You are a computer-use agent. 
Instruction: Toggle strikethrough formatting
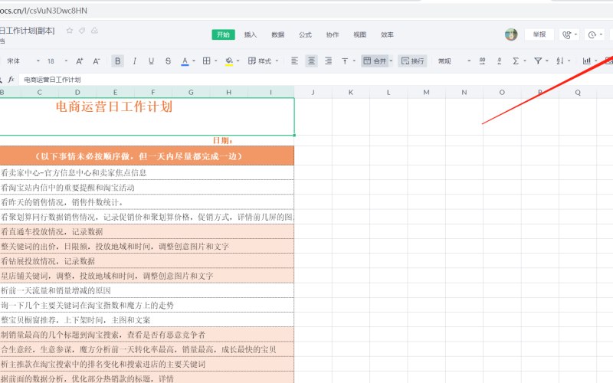[x=168, y=61]
